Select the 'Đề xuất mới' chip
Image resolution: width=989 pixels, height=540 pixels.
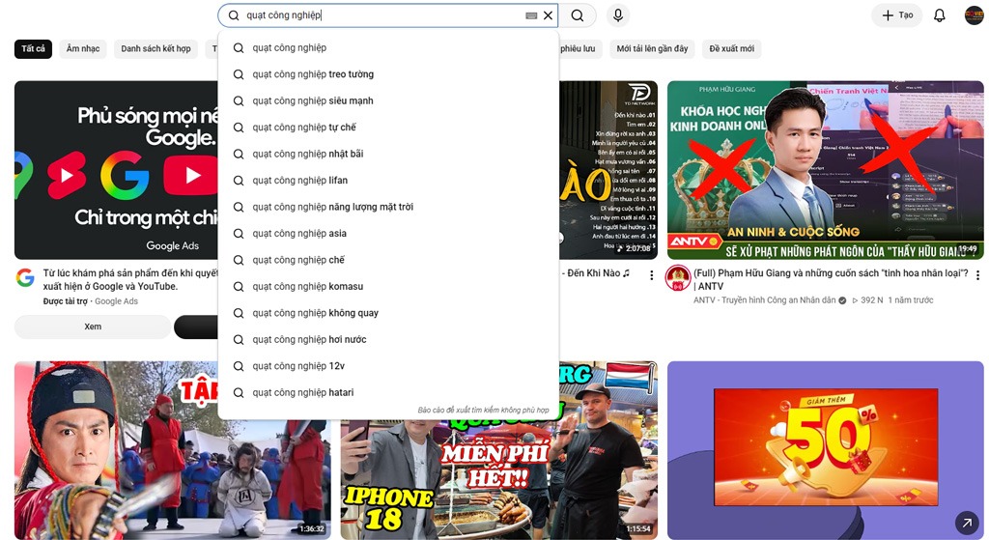pos(732,48)
